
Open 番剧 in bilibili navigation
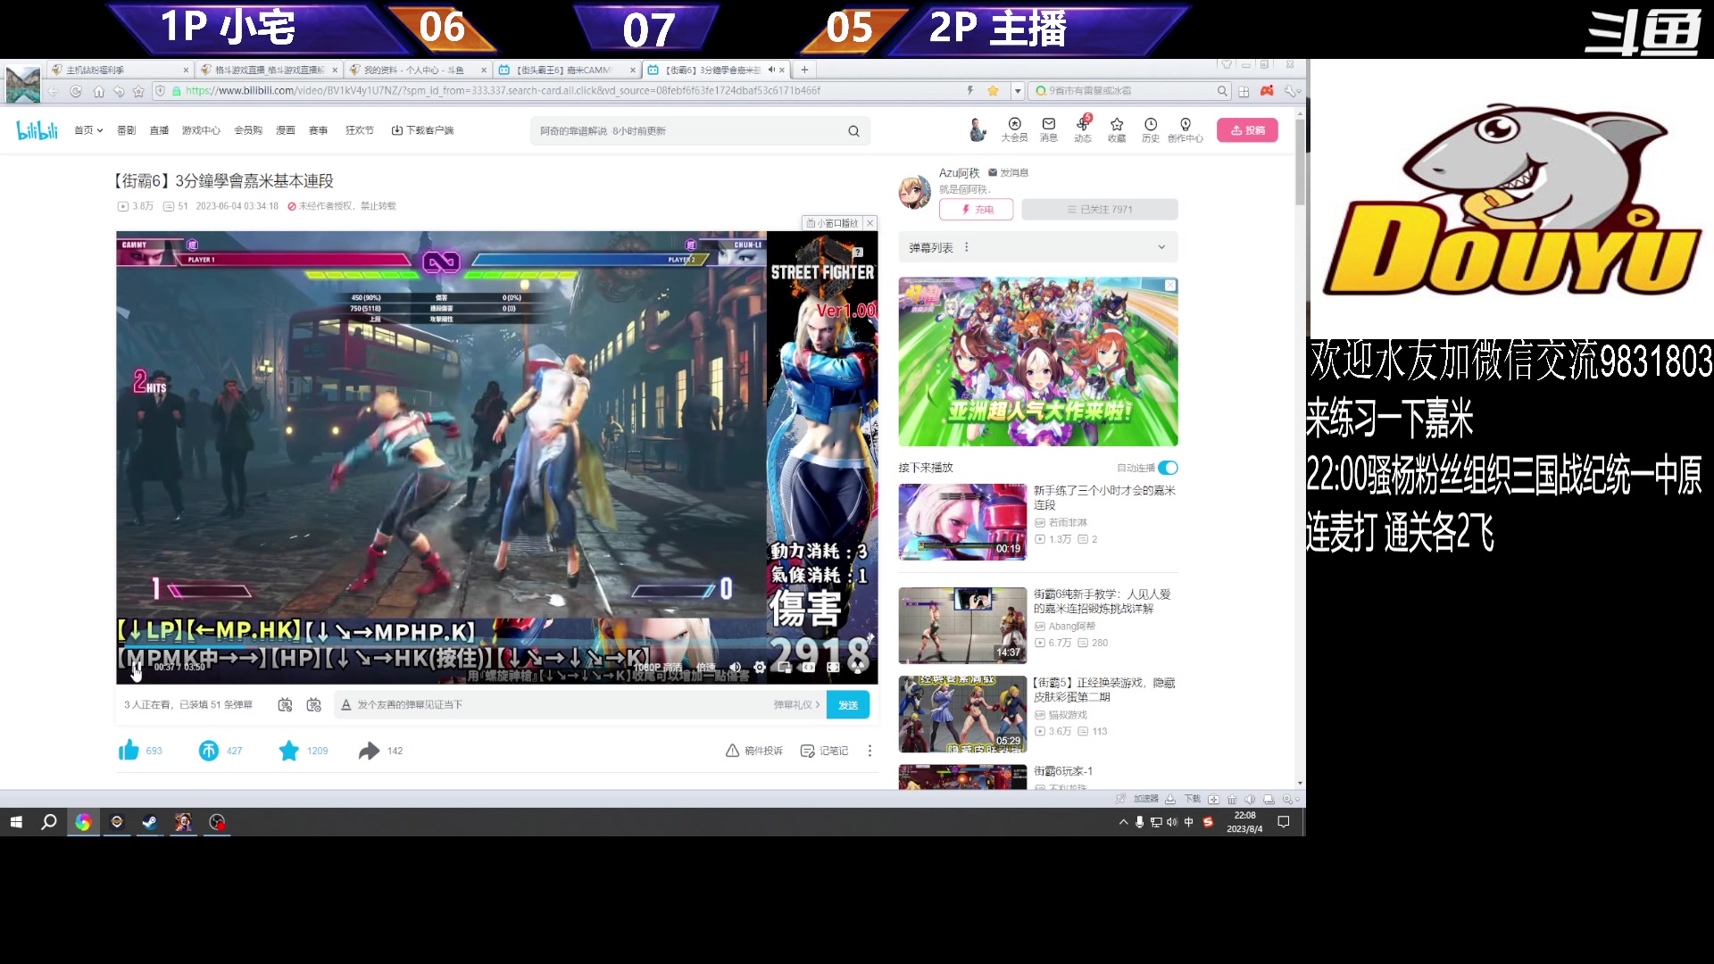coord(126,130)
